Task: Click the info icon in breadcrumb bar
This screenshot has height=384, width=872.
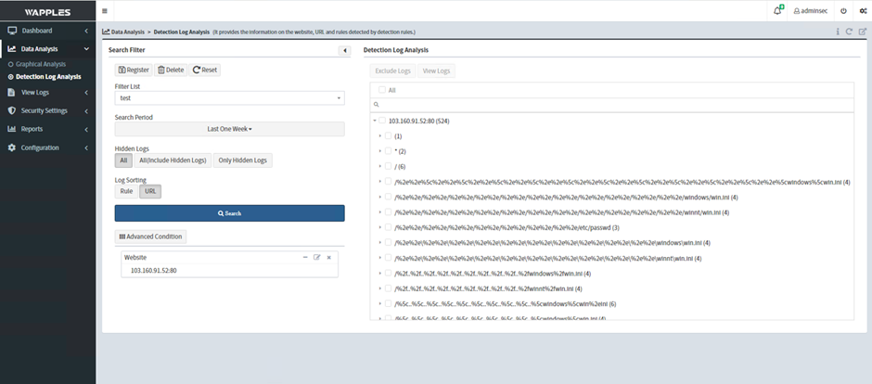Action: tap(838, 32)
